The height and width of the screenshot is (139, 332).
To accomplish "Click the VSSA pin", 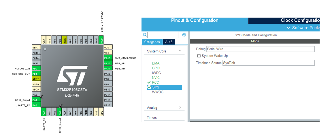I will [x=36, y=84].
